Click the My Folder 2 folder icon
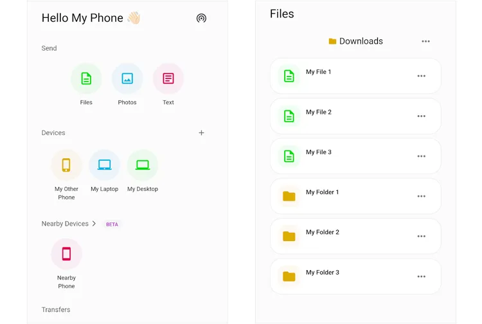482x324 pixels. click(x=289, y=236)
